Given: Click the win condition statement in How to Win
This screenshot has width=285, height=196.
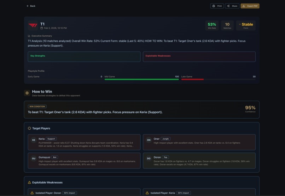Looking at the screenshot, I should point(95,112).
